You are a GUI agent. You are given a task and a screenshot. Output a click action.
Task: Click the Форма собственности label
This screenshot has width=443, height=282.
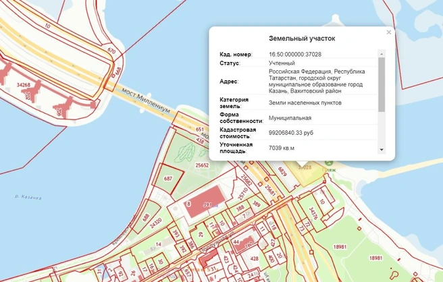241,117
